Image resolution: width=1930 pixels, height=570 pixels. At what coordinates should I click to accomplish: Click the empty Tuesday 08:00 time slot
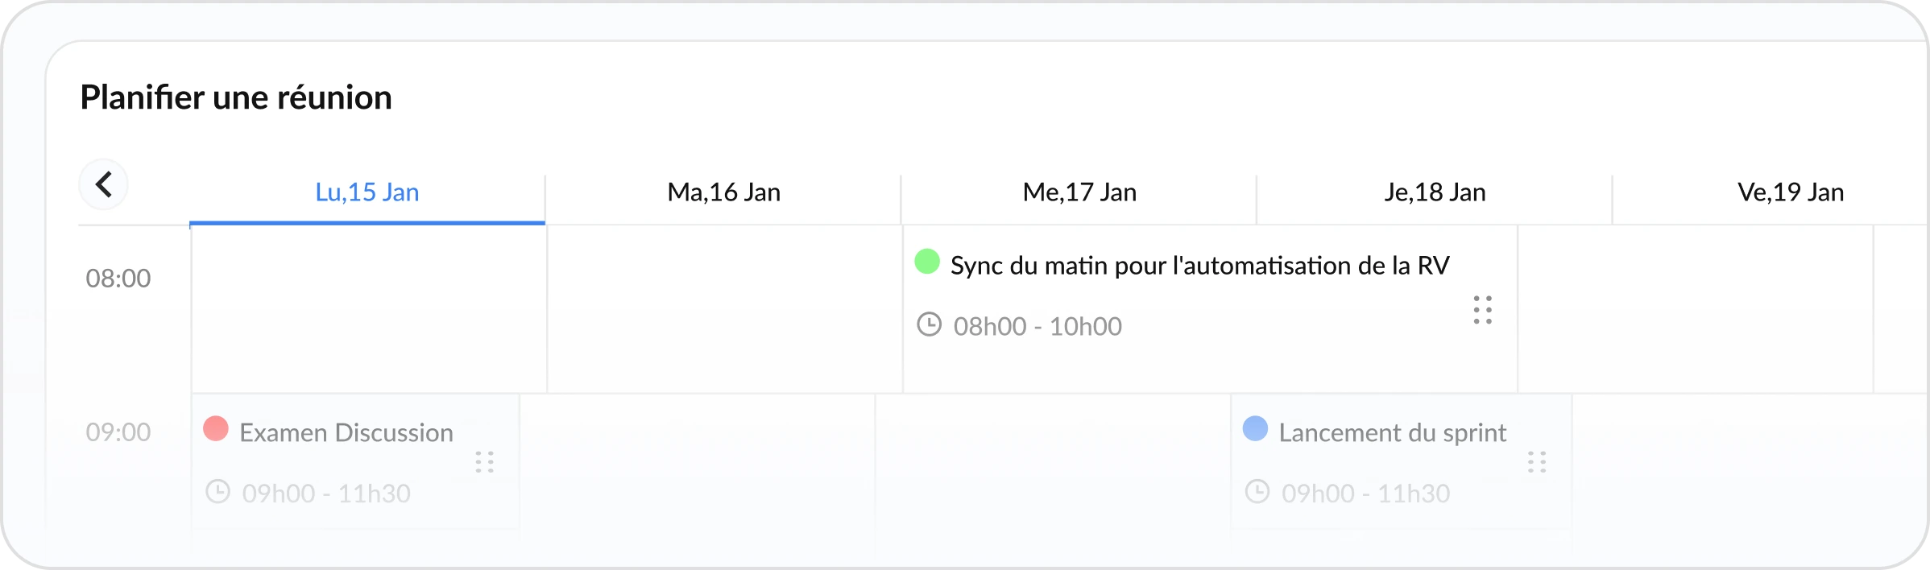[x=725, y=309]
